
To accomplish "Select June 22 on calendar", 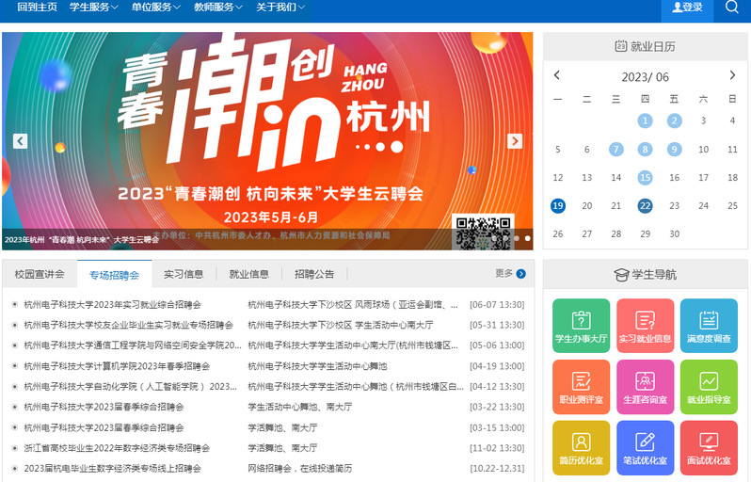I will 645,206.
